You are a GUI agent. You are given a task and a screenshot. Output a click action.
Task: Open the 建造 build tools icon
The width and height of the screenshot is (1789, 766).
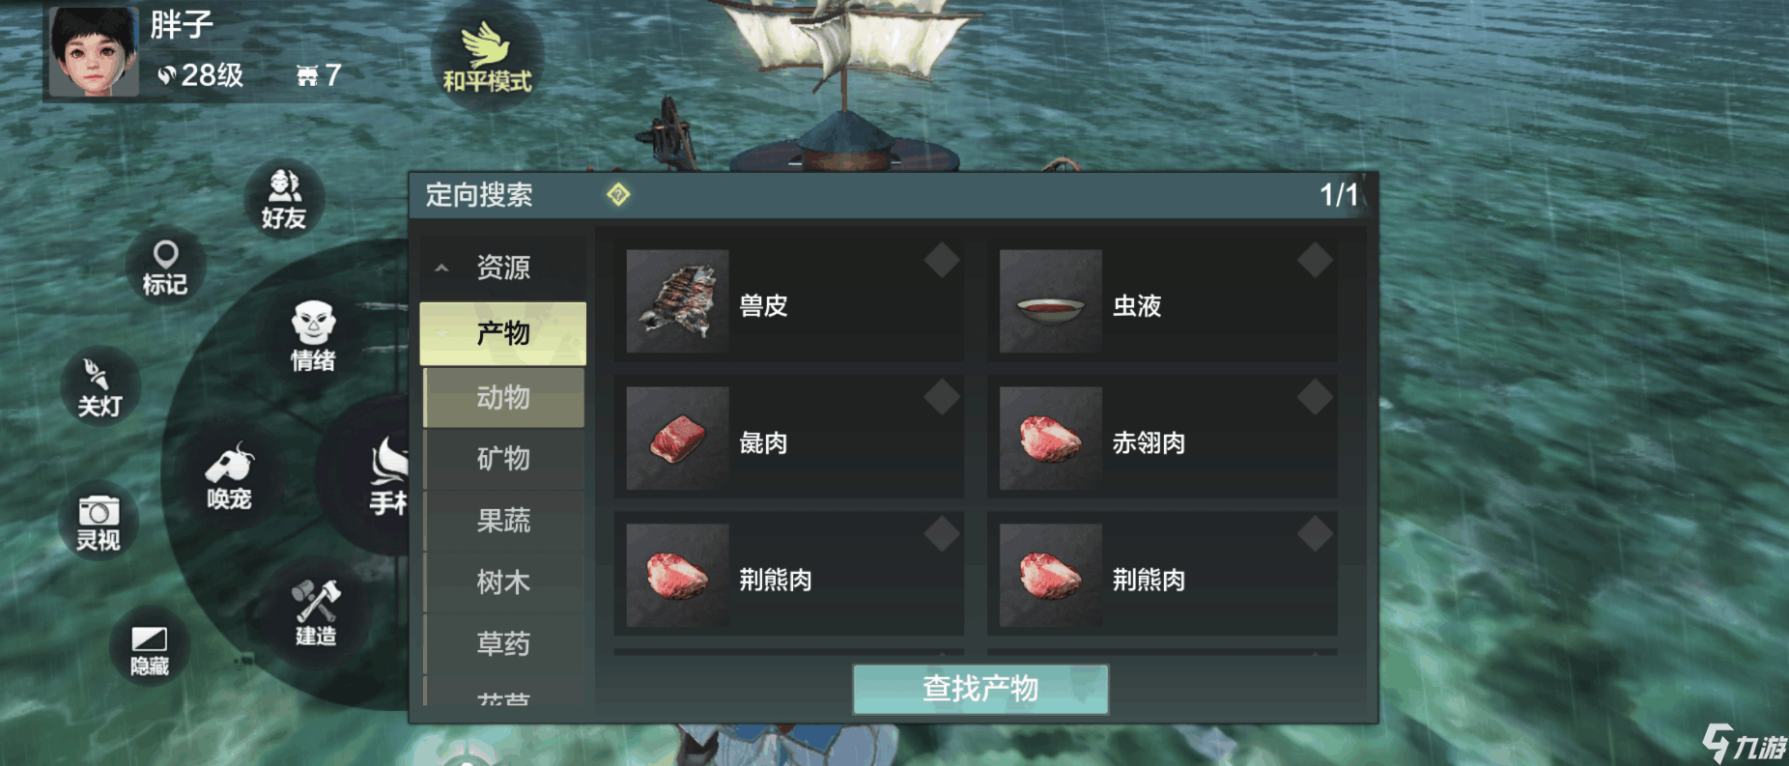316,612
